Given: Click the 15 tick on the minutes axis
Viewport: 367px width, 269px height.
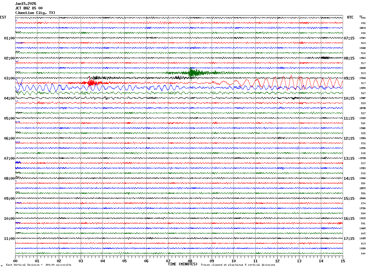Looking at the screenshot, I should tap(342, 261).
